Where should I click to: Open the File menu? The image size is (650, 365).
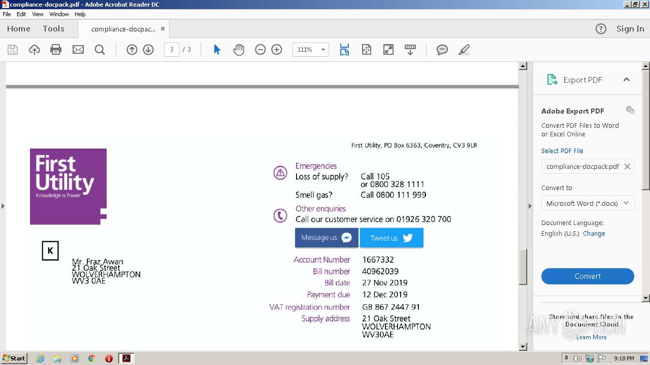7,14
